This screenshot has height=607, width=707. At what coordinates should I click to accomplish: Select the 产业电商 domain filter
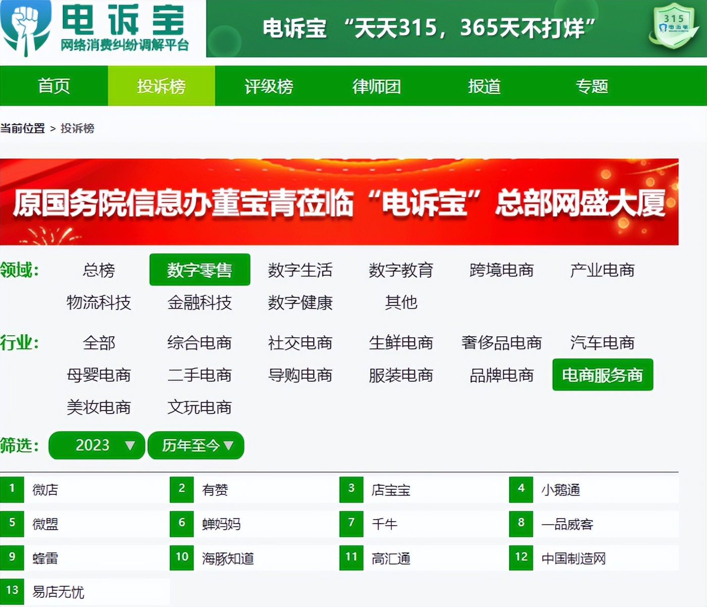(x=602, y=270)
